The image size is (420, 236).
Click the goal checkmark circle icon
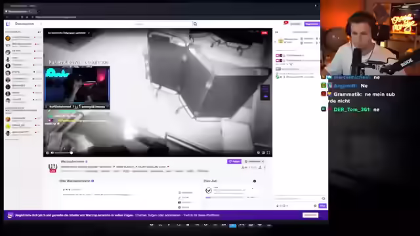209,191
